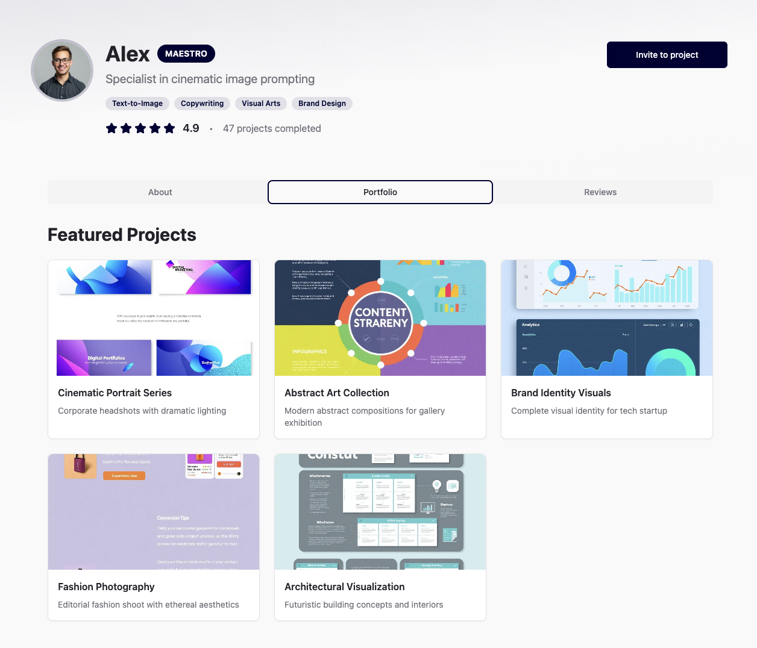This screenshot has width=757, height=648.
Task: Open the Reviews tab
Action: click(x=600, y=192)
